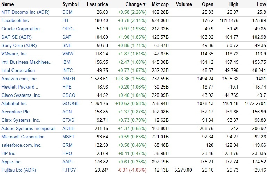Click the FJTSY ticker symbol

[x=69, y=170]
